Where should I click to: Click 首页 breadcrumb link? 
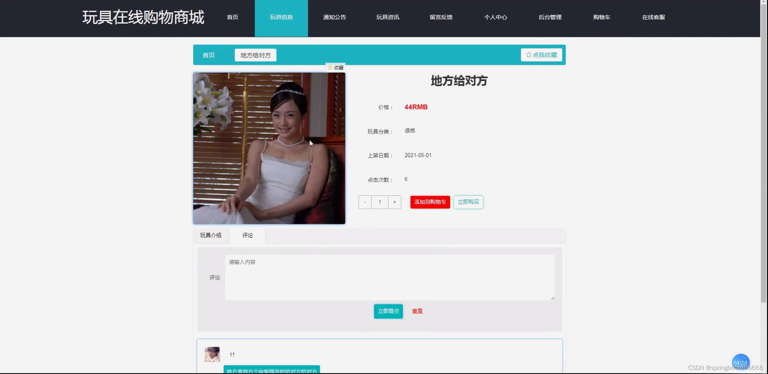(208, 55)
